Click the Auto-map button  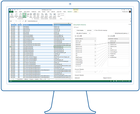[89, 30]
